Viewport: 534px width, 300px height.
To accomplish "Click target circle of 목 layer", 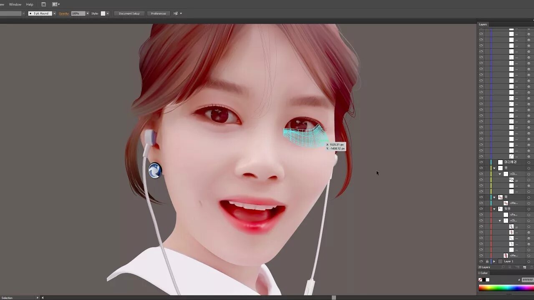I will point(529,197).
